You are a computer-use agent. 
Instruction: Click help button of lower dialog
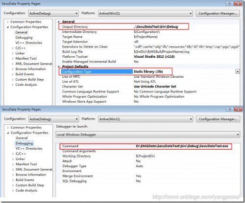pyautogui.click(x=229, y=109)
